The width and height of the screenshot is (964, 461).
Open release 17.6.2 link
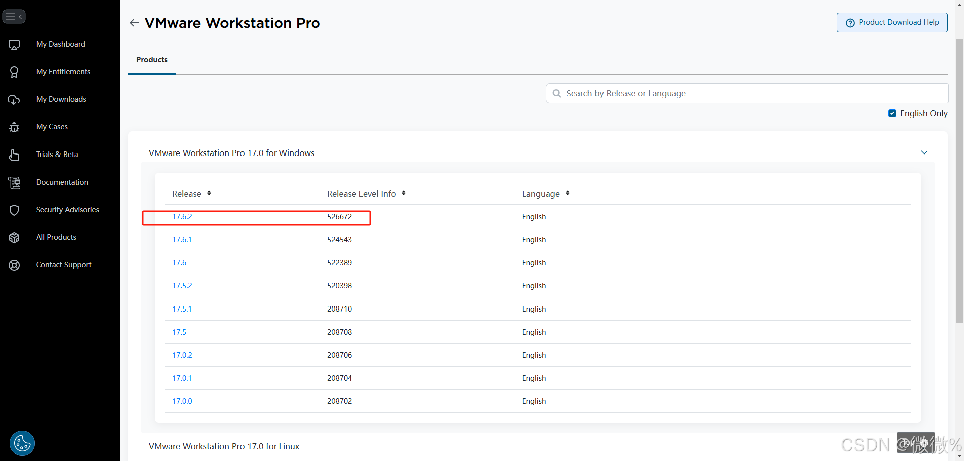pos(182,217)
